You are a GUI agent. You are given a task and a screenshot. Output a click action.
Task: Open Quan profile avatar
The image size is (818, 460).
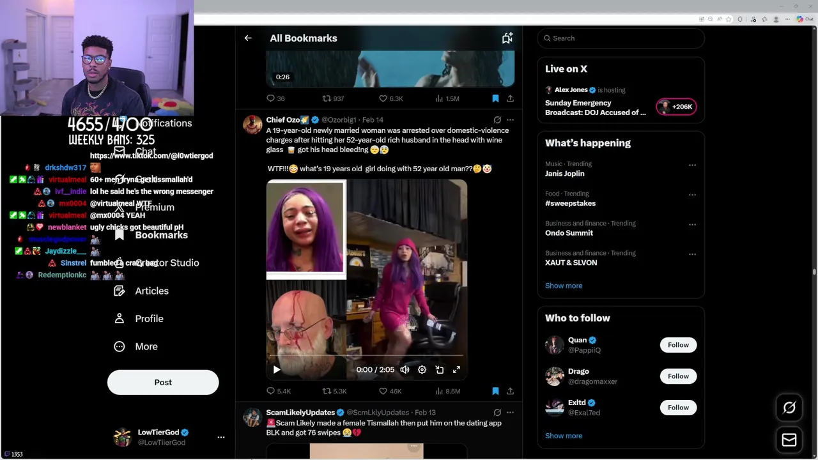click(x=555, y=345)
